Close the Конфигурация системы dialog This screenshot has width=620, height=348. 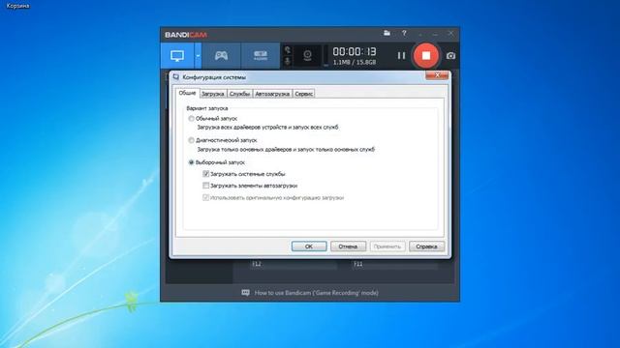(x=437, y=75)
